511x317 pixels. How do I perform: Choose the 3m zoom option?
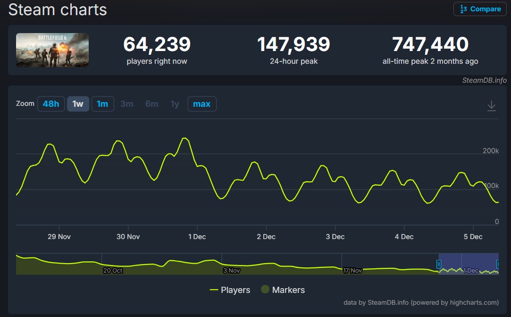point(127,104)
